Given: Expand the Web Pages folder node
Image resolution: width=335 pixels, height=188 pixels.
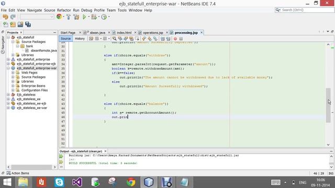Looking at the screenshot, I should (x=13, y=73).
